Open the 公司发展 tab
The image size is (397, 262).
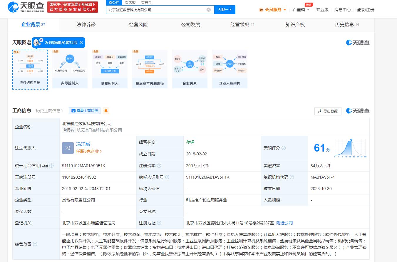coord(191,25)
